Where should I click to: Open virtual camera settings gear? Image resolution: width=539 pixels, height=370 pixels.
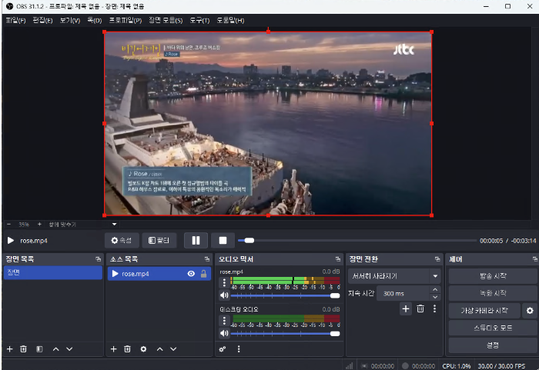[530, 311]
